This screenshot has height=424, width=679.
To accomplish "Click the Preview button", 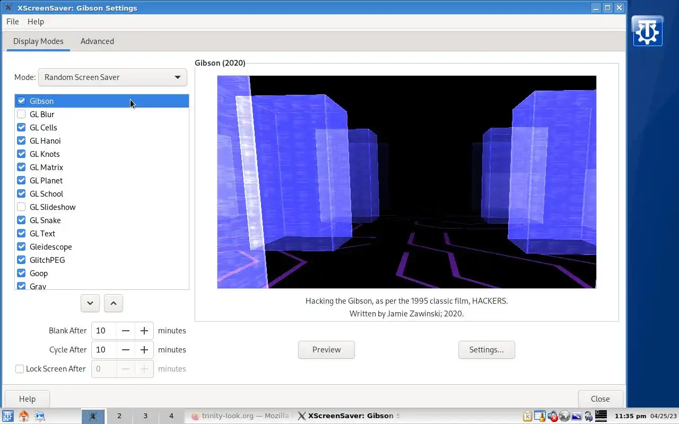I will (x=326, y=350).
